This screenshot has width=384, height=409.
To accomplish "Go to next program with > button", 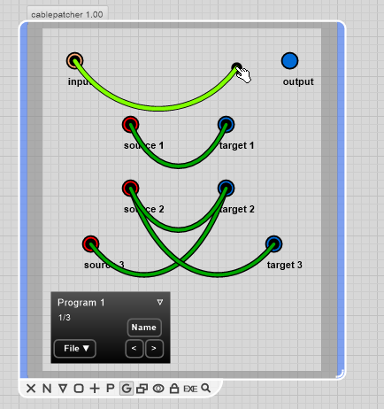I will tap(154, 349).
